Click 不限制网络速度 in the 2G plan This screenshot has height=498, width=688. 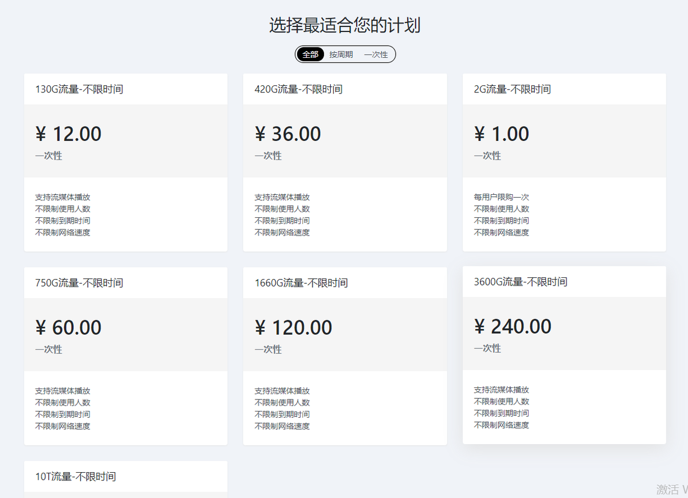click(x=502, y=233)
